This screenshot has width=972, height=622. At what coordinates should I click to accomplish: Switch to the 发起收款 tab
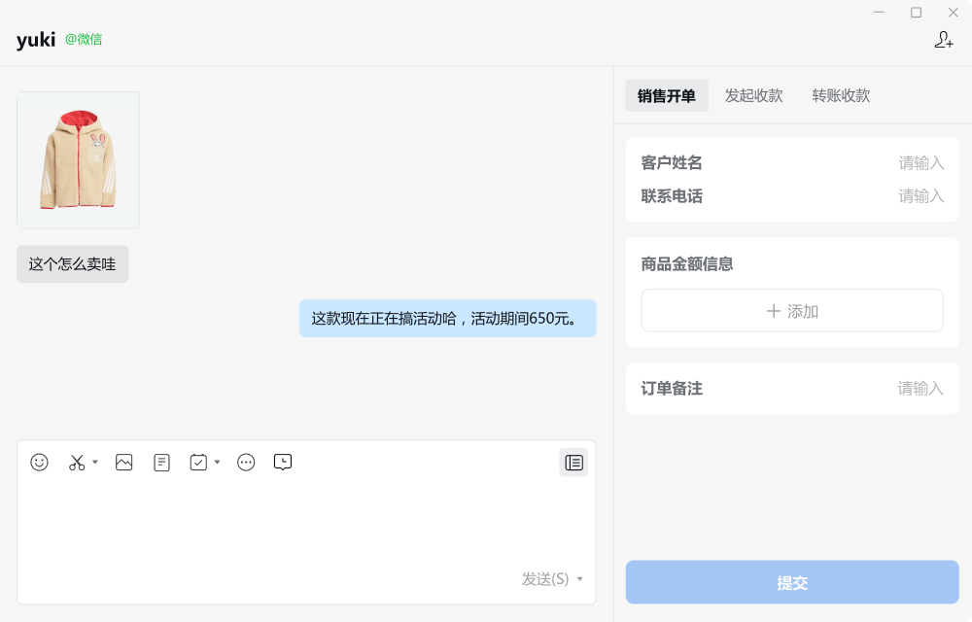coord(754,95)
